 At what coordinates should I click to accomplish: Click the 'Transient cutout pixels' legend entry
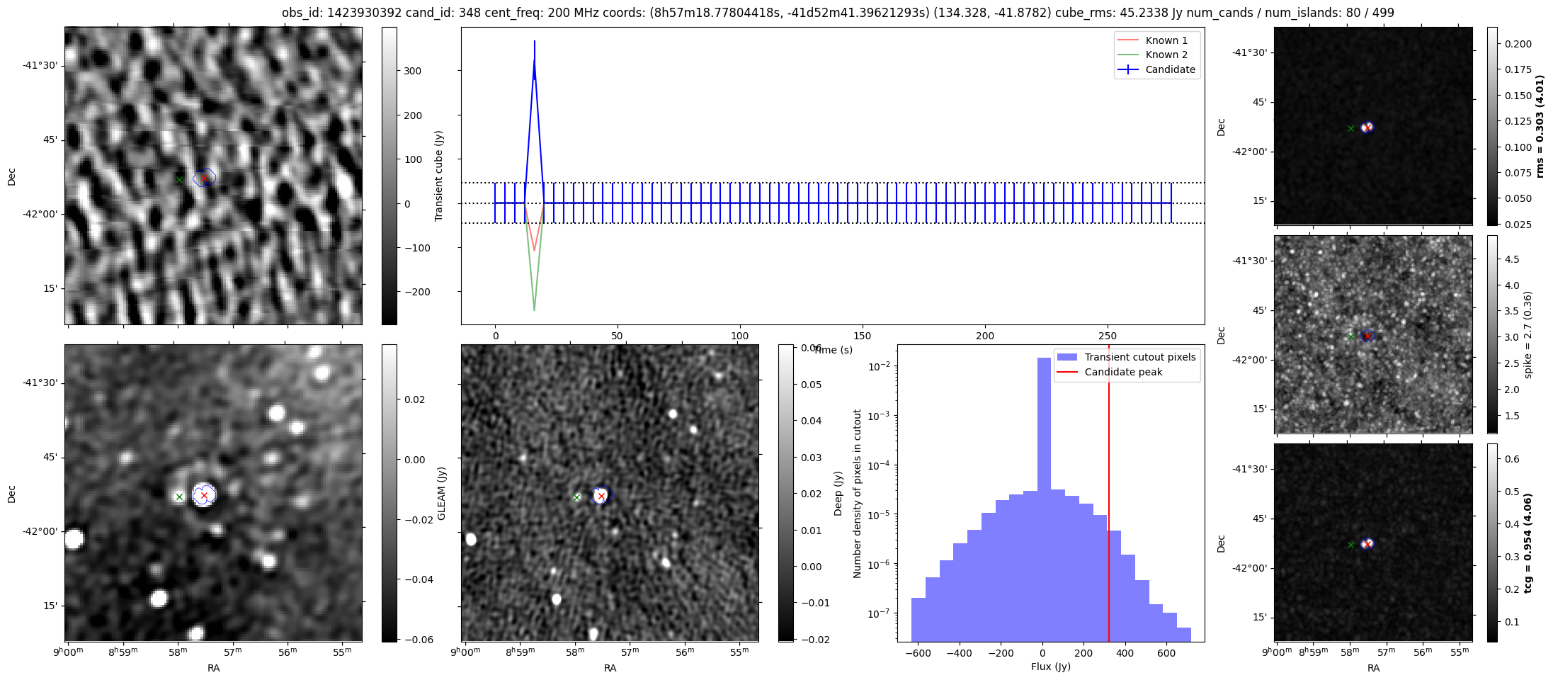pos(1139,357)
